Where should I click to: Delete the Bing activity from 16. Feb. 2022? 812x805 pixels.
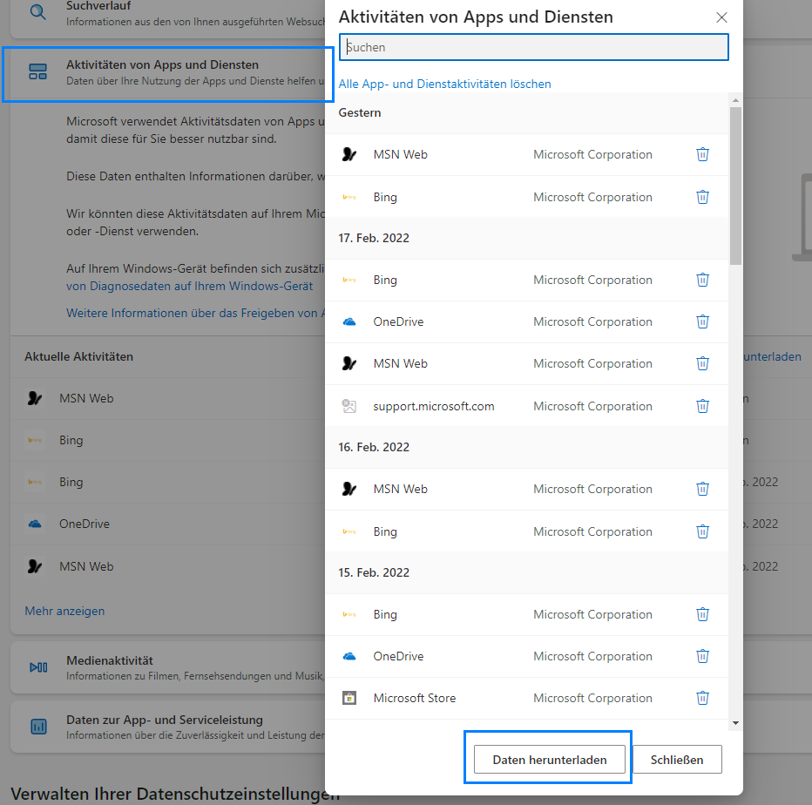[x=702, y=531]
